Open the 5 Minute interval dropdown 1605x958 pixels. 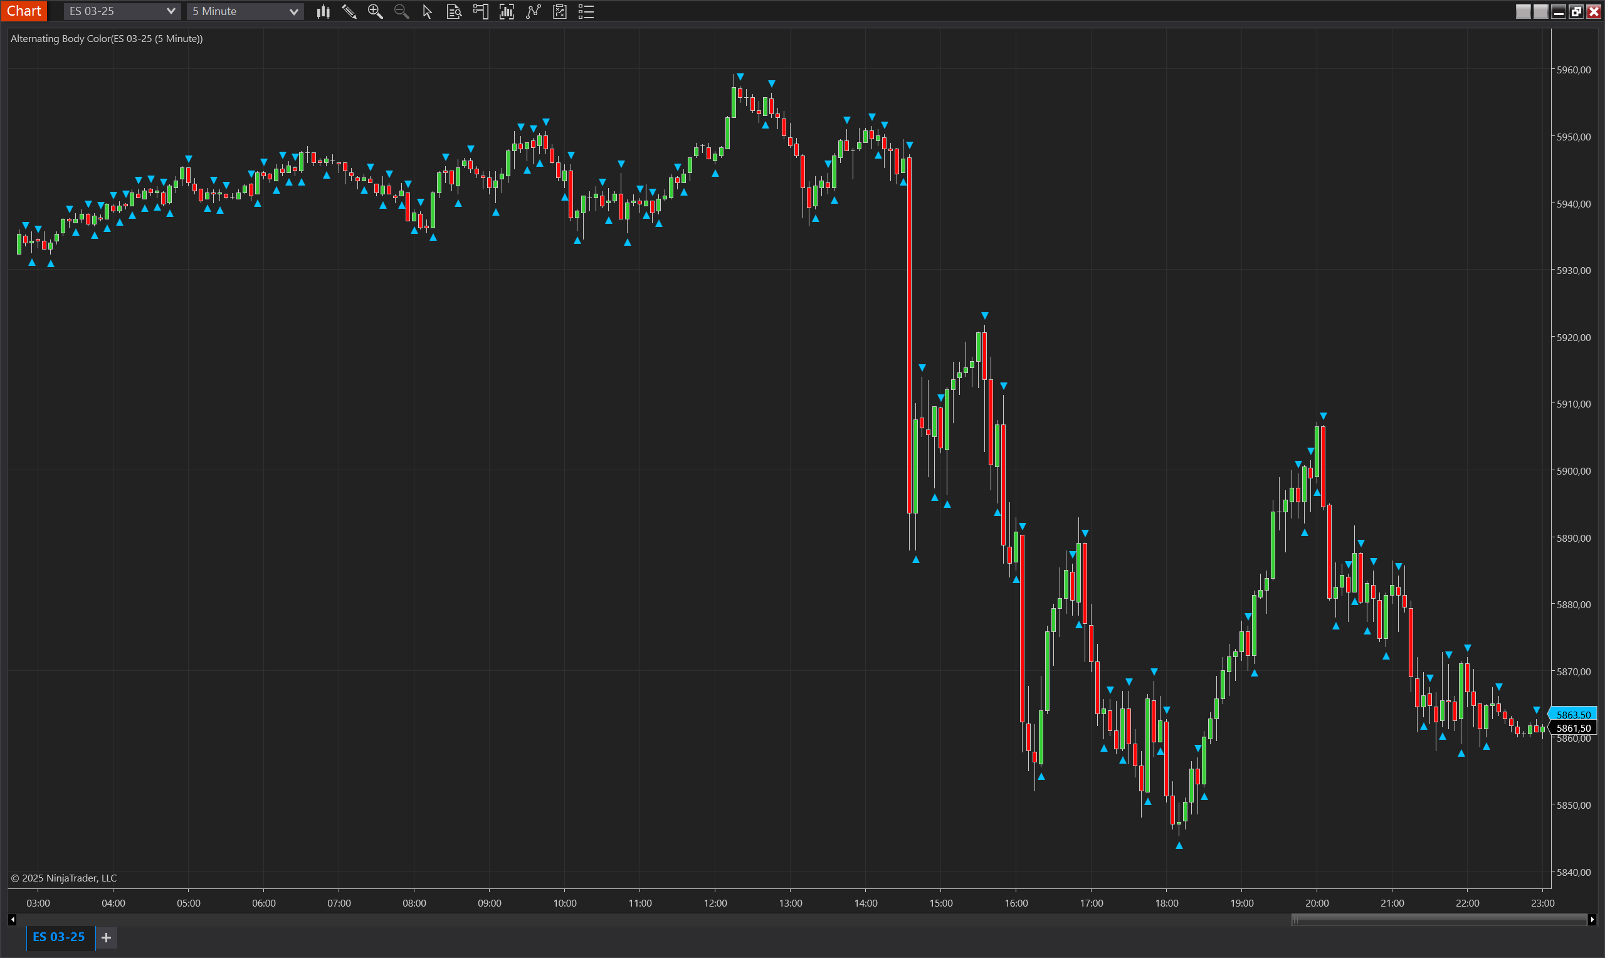(x=245, y=11)
